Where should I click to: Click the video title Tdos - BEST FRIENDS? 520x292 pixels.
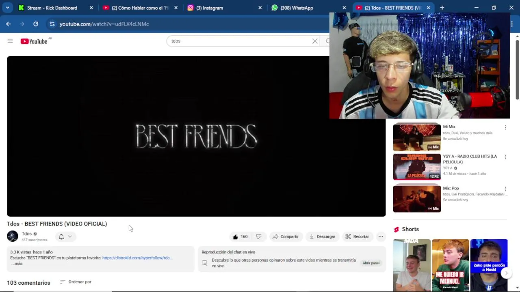57,224
